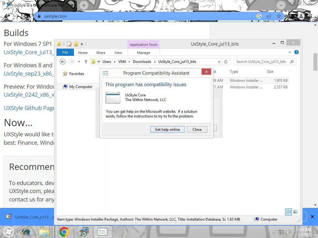This screenshot has height=238, width=318.
Task: Open Program Compatibility Assistant taskbar icon
Action: tap(102, 232)
